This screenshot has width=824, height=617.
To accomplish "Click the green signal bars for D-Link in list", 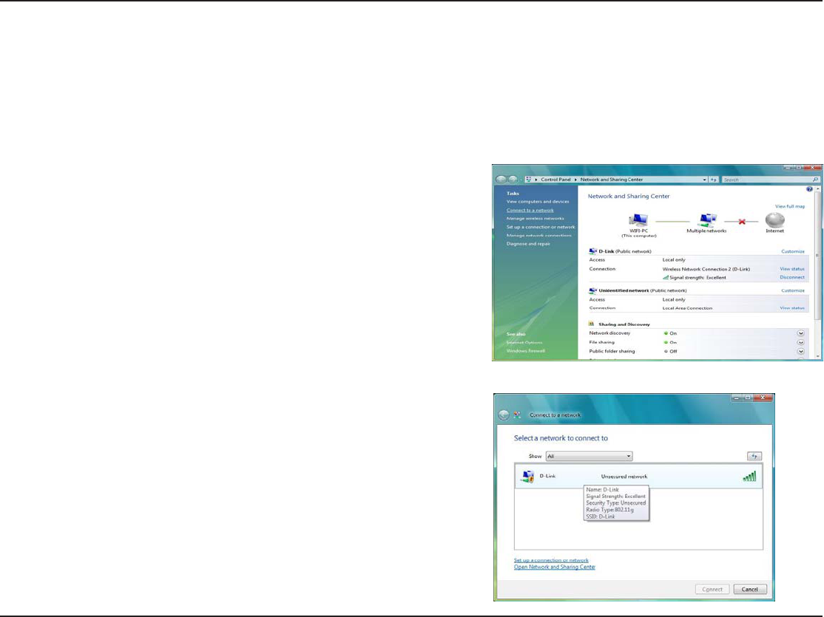I will coord(749,477).
